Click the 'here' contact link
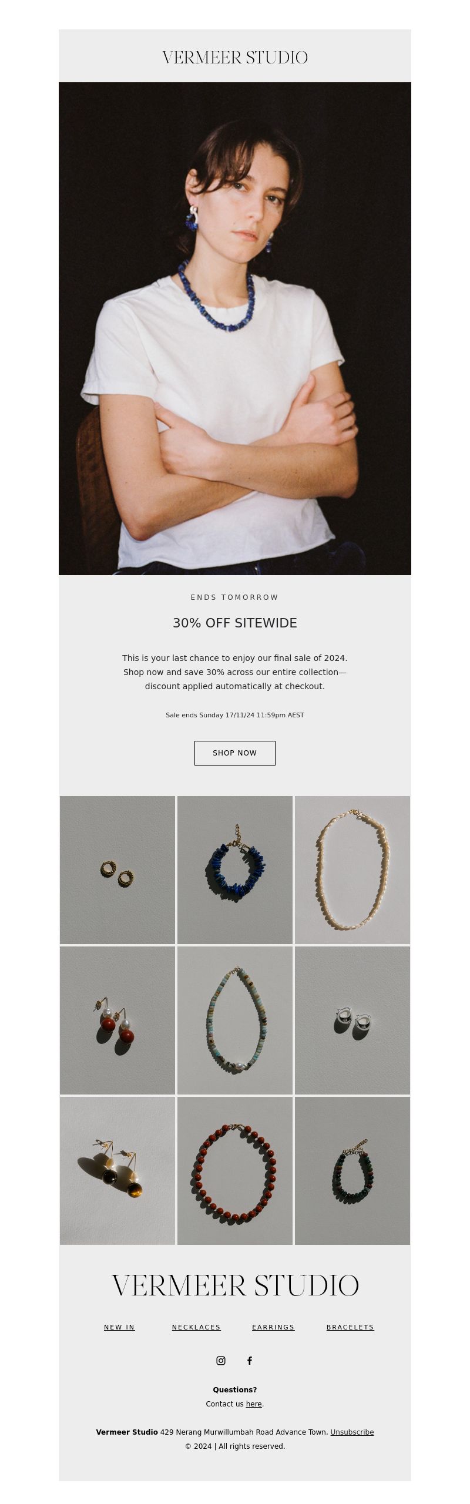Image resolution: width=470 pixels, height=1504 pixels. [254, 1404]
